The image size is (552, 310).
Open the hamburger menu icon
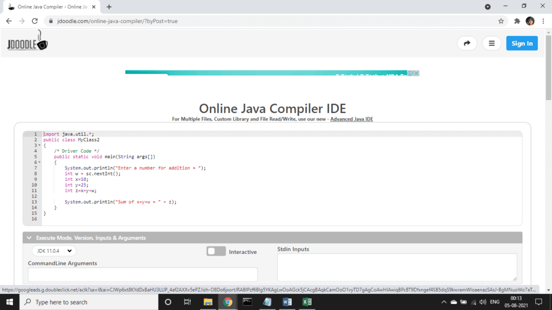coord(492,43)
